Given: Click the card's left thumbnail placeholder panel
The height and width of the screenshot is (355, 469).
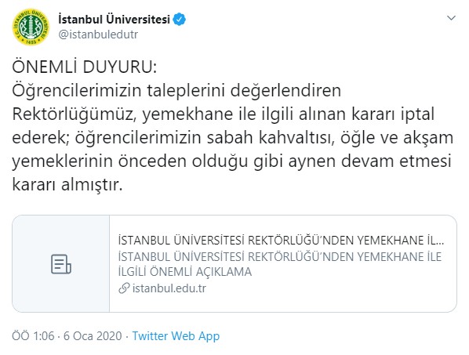Looking at the screenshot, I should (x=61, y=263).
